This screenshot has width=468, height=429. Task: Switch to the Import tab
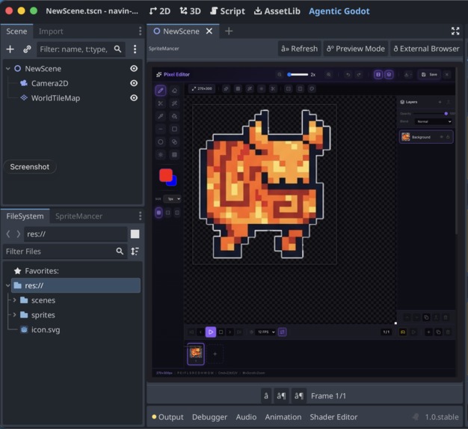[51, 31]
